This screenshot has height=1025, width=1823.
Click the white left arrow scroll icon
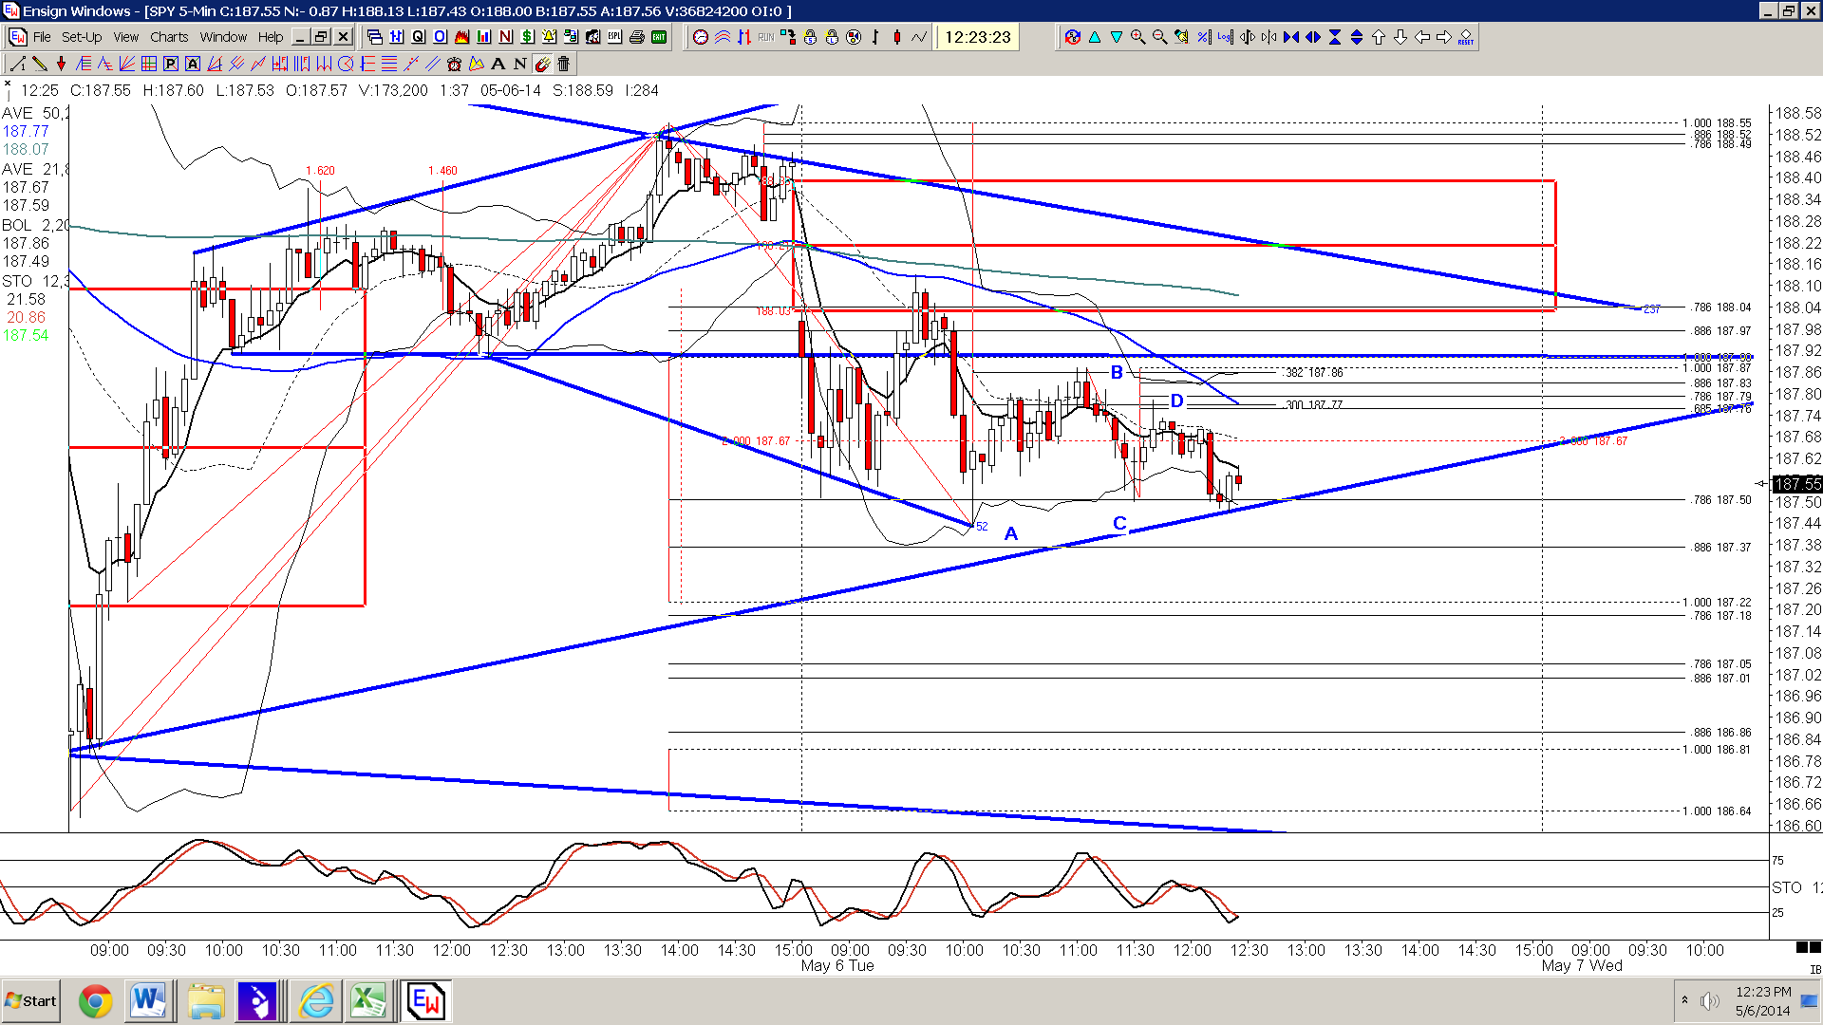click(x=1422, y=37)
